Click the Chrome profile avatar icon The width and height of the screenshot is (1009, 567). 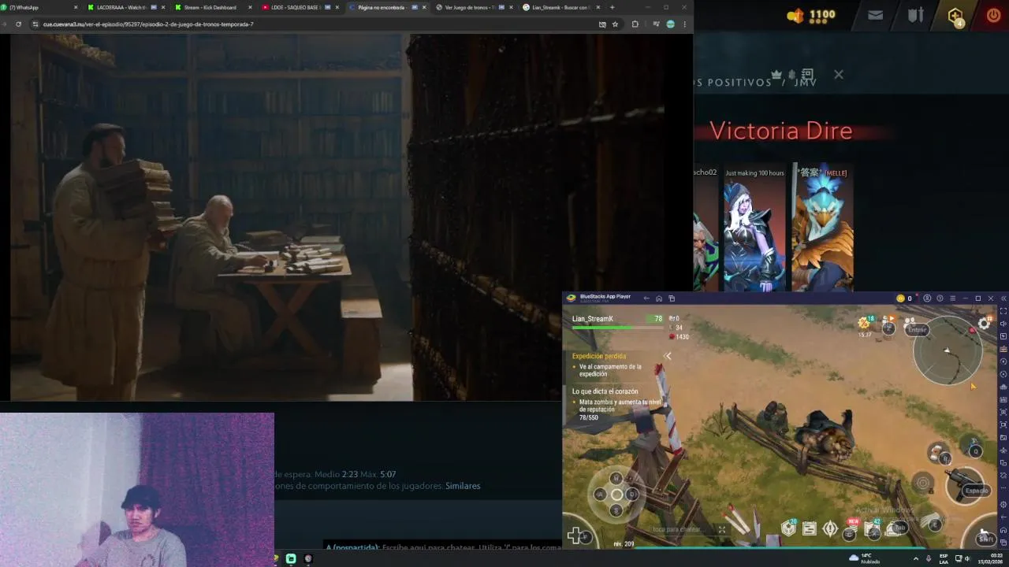670,24
